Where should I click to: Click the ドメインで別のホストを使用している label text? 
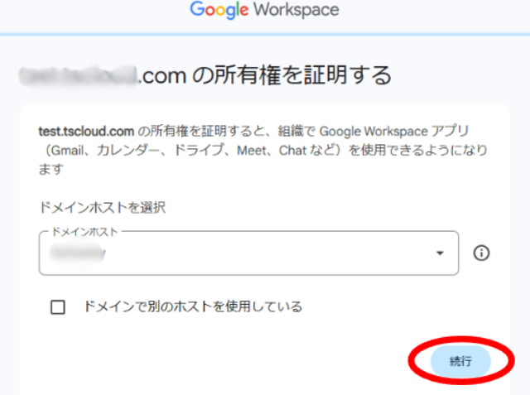[x=192, y=307]
